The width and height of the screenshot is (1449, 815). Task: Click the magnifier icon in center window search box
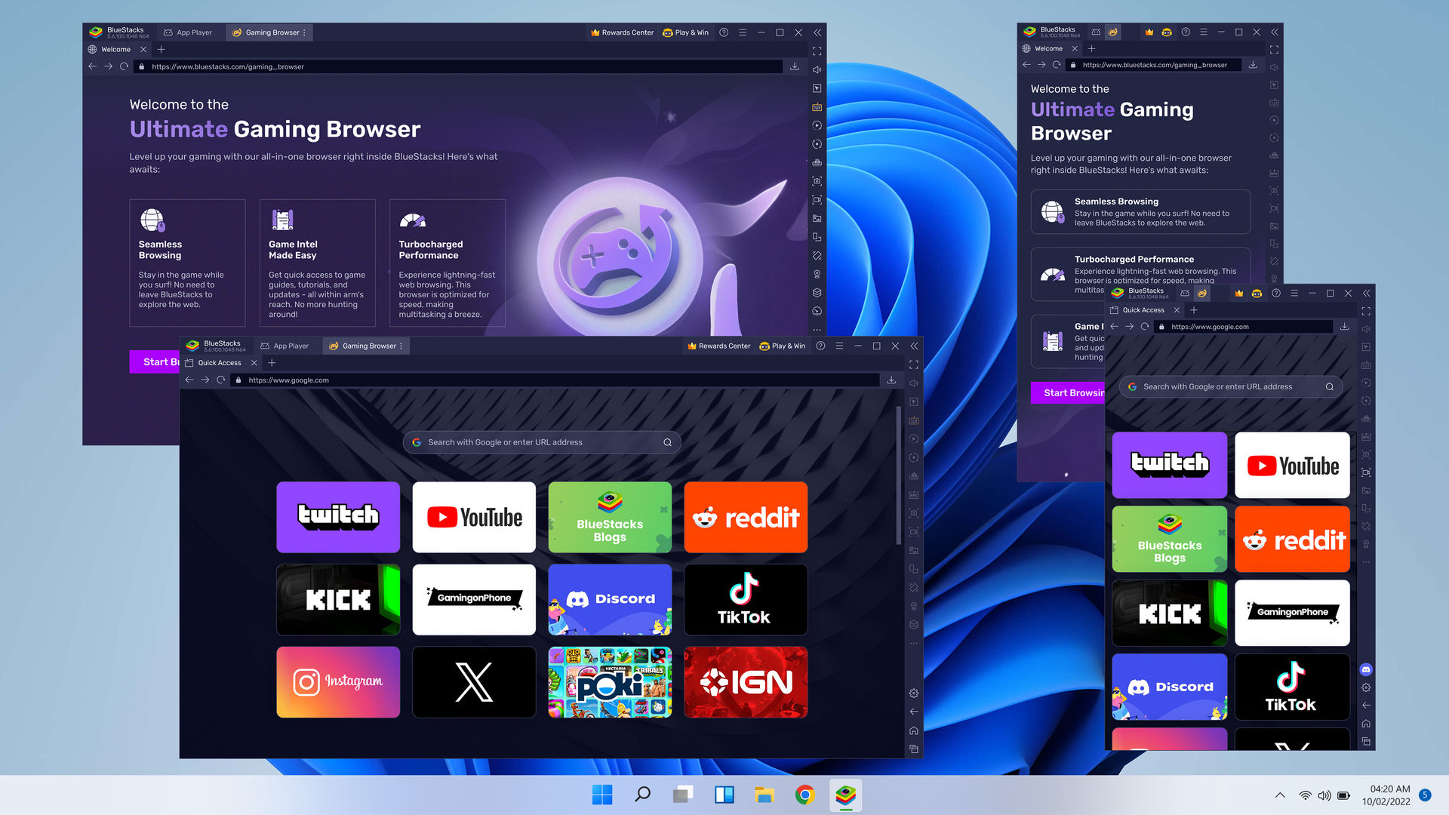(667, 442)
